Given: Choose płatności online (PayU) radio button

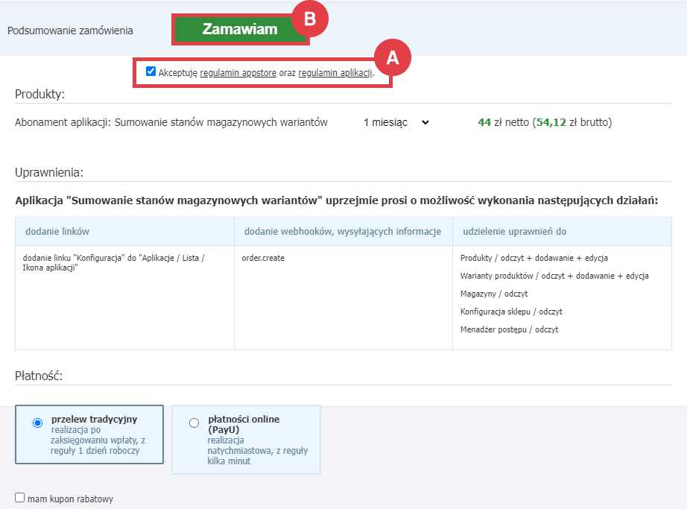Looking at the screenshot, I should 194,423.
